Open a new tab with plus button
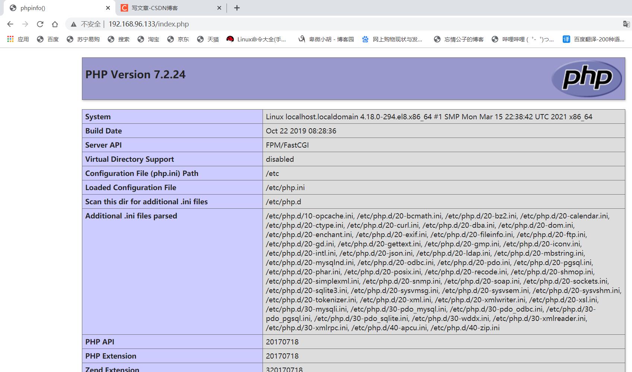The image size is (632, 372). (237, 8)
